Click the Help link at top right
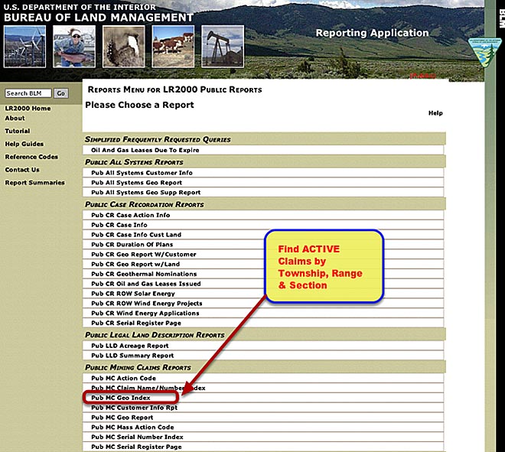The height and width of the screenshot is (452, 505). (435, 113)
